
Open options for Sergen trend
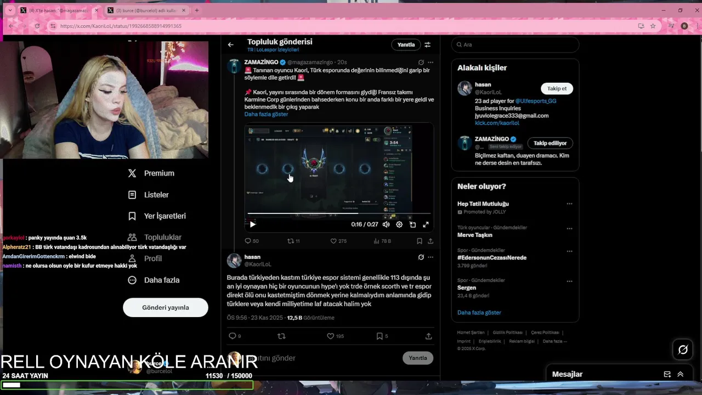point(569,281)
